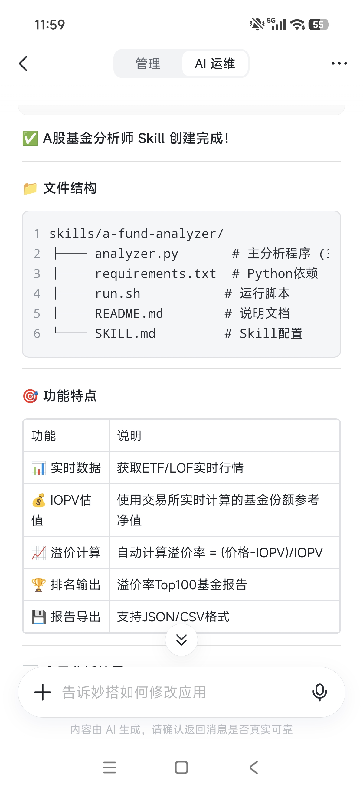
Task: Tap the SKILL.md line in code block
Action: click(125, 334)
